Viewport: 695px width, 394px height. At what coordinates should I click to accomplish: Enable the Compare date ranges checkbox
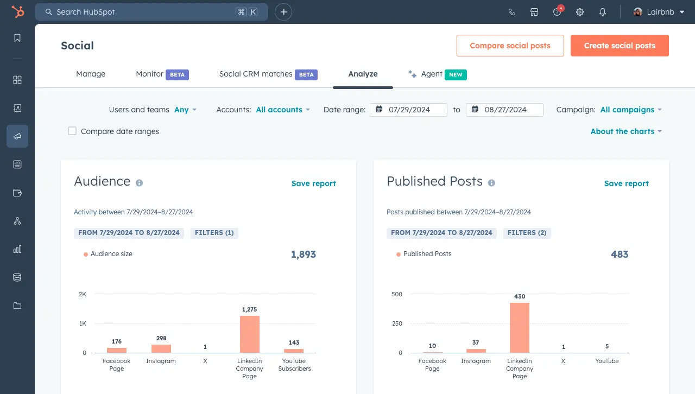(x=72, y=131)
